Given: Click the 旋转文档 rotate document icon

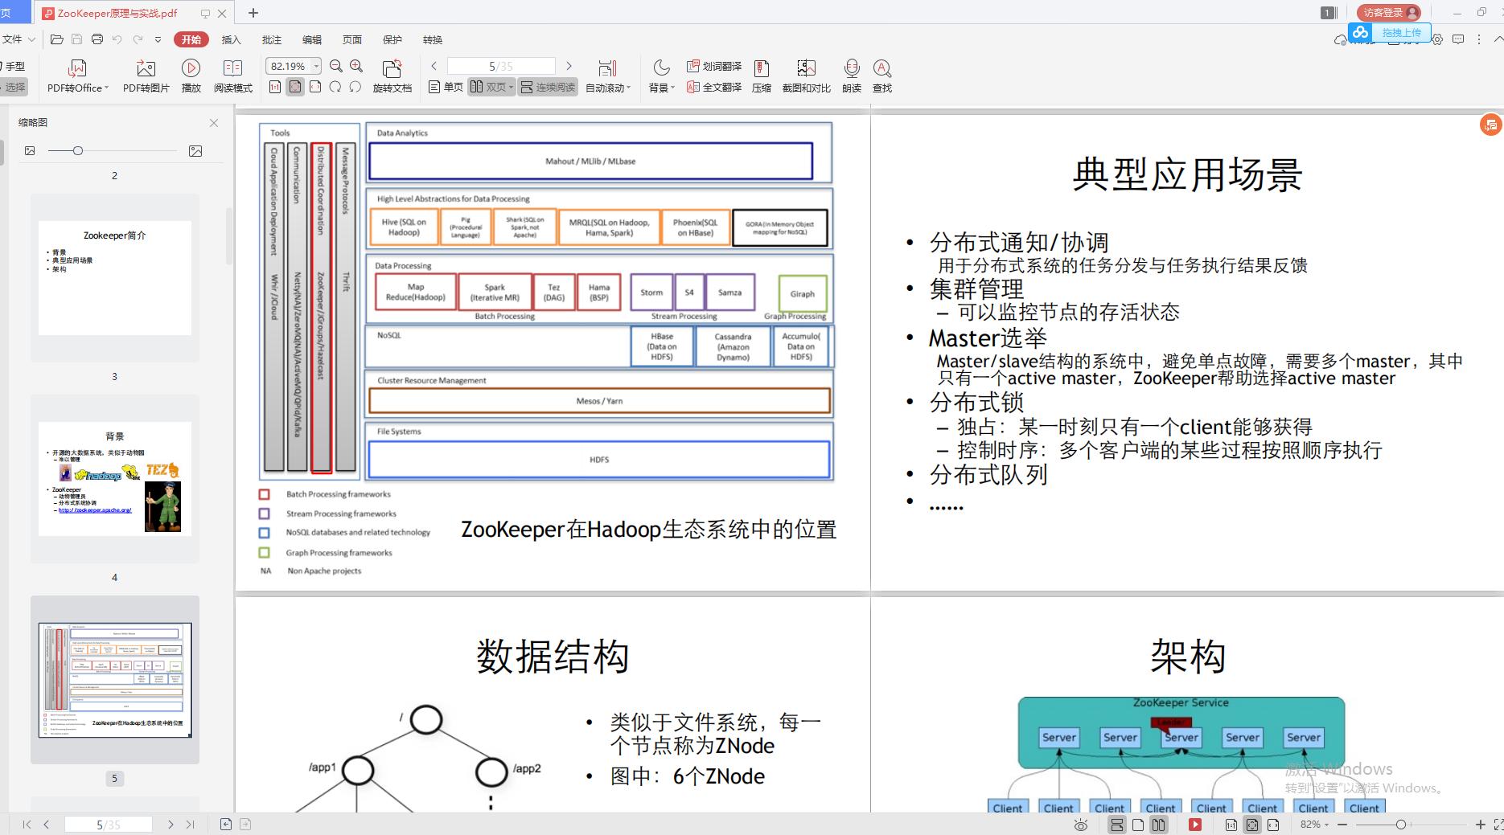Looking at the screenshot, I should coord(392,68).
